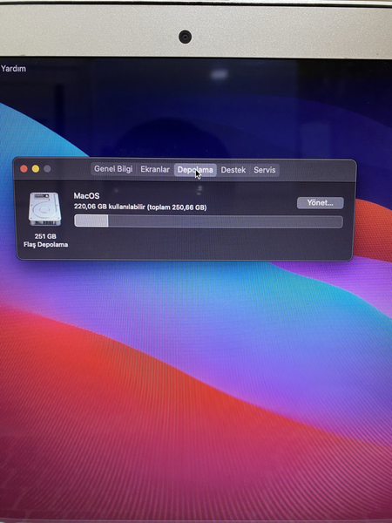
Task: Switch to the Genel Bilgi tab
Action: [x=113, y=169]
